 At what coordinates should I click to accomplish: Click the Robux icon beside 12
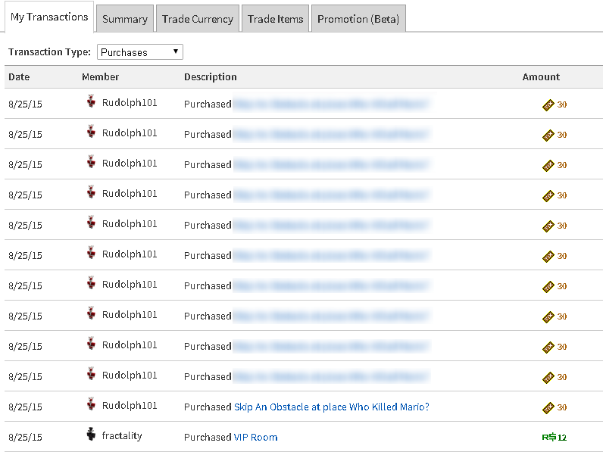pyautogui.click(x=548, y=438)
